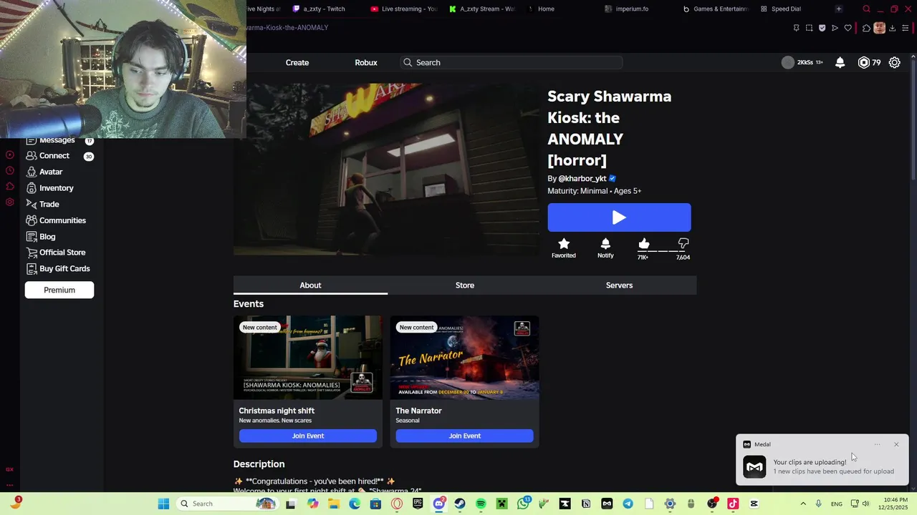This screenshot has height=515, width=917.
Task: Switch to Live streaming YouTube tab
Action: click(x=405, y=9)
